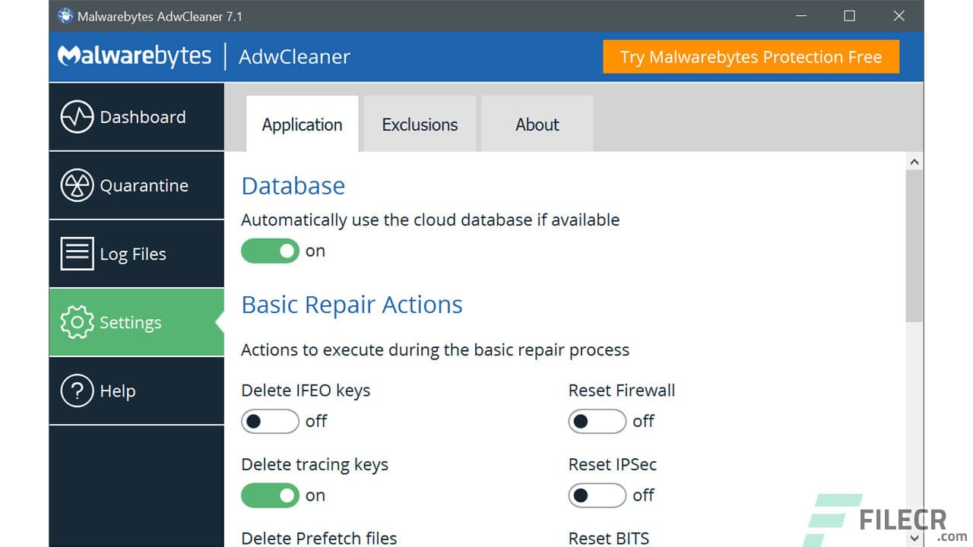Click the AdwCleaner icon in the title bar
The width and height of the screenshot is (973, 547).
click(x=65, y=15)
